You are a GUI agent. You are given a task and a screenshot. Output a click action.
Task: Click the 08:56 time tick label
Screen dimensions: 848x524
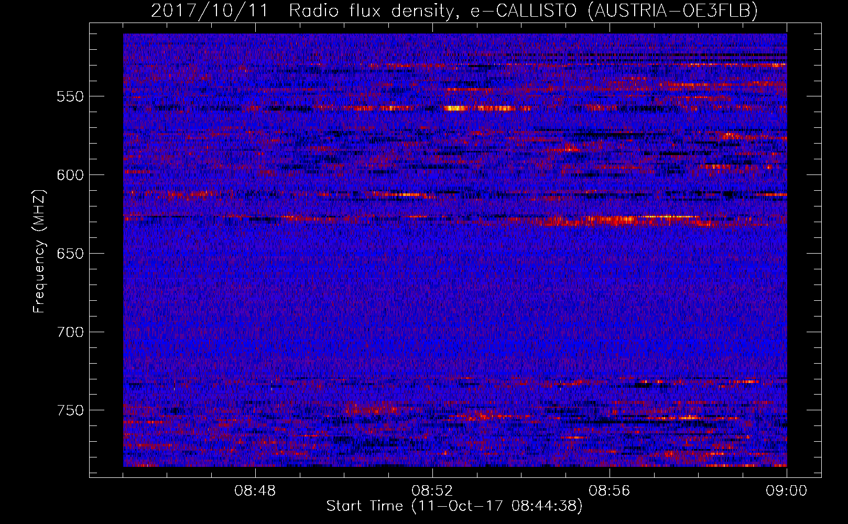[x=610, y=491]
